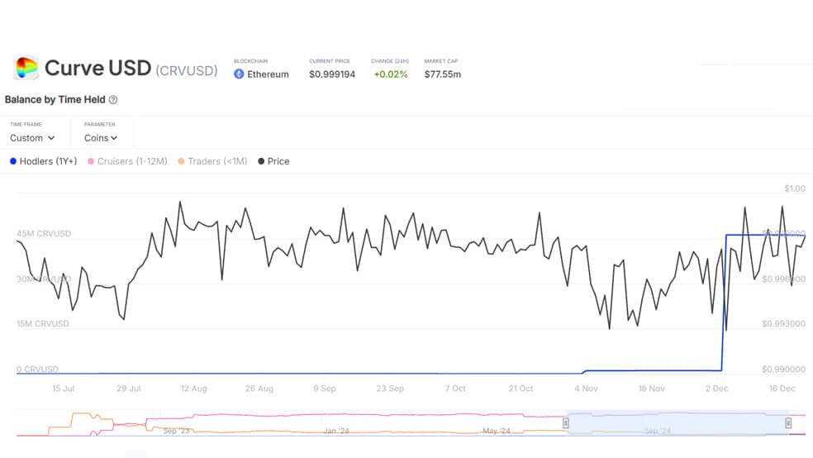The image size is (813, 458).
Task: Click the 9 Sep date label
Action: coord(325,389)
